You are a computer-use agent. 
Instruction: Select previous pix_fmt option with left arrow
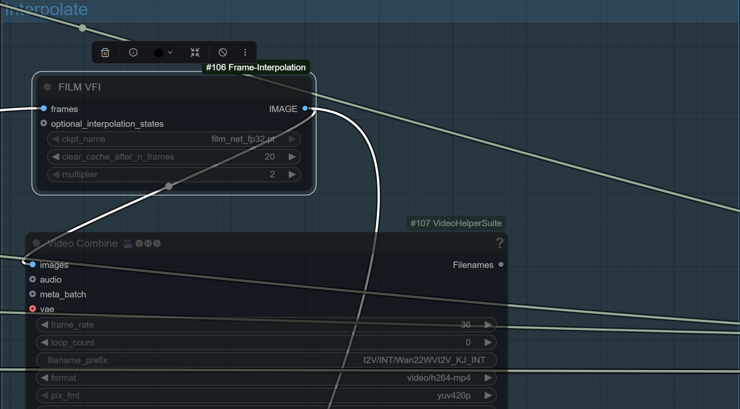(45, 396)
